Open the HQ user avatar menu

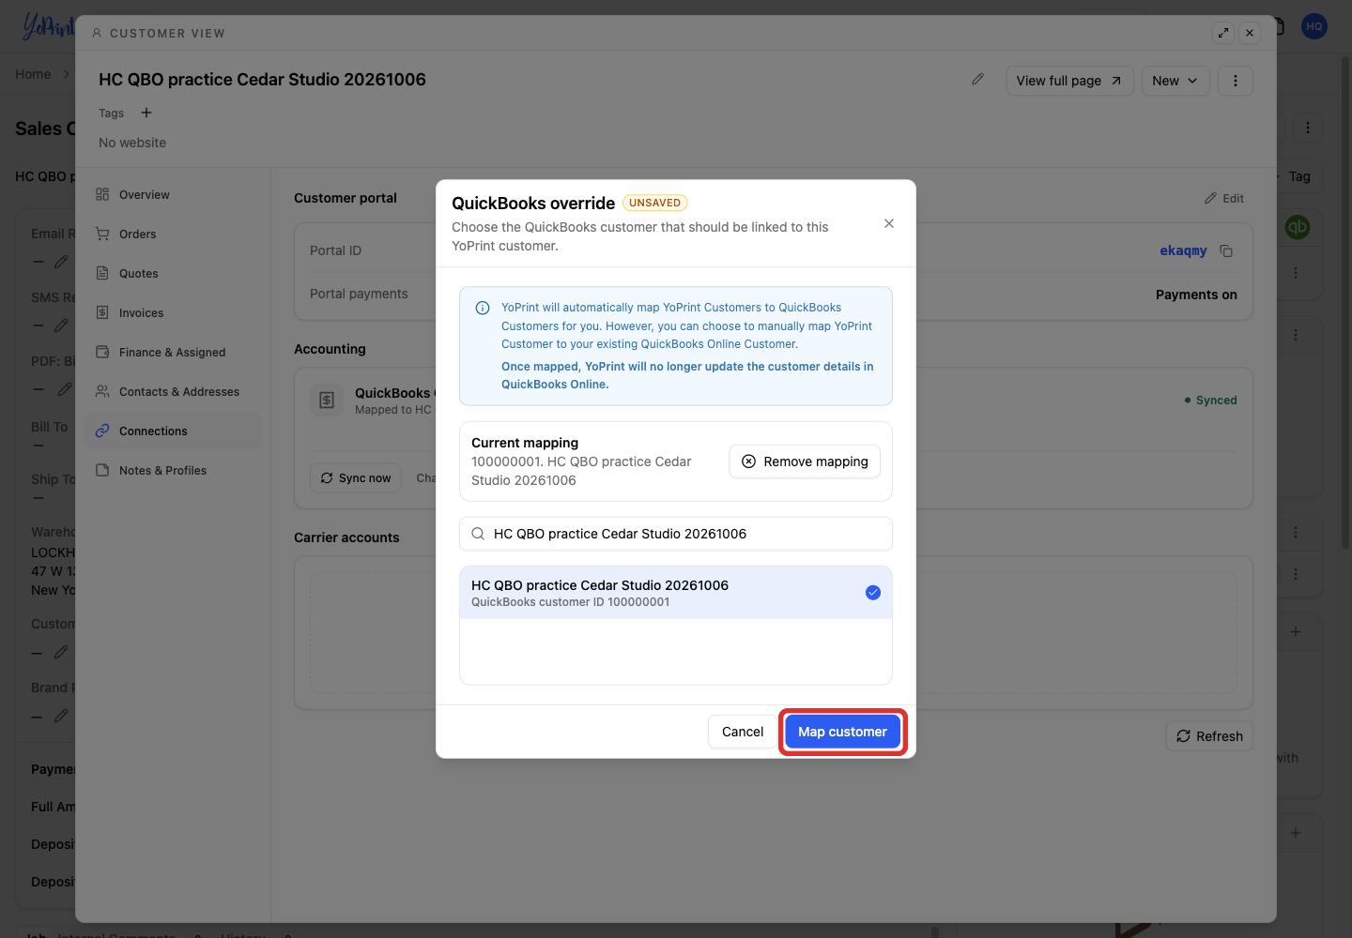(1314, 26)
